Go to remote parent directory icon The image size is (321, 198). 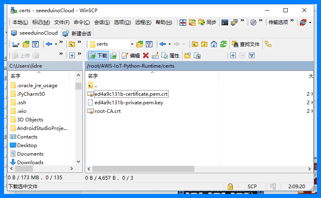coord(195,44)
